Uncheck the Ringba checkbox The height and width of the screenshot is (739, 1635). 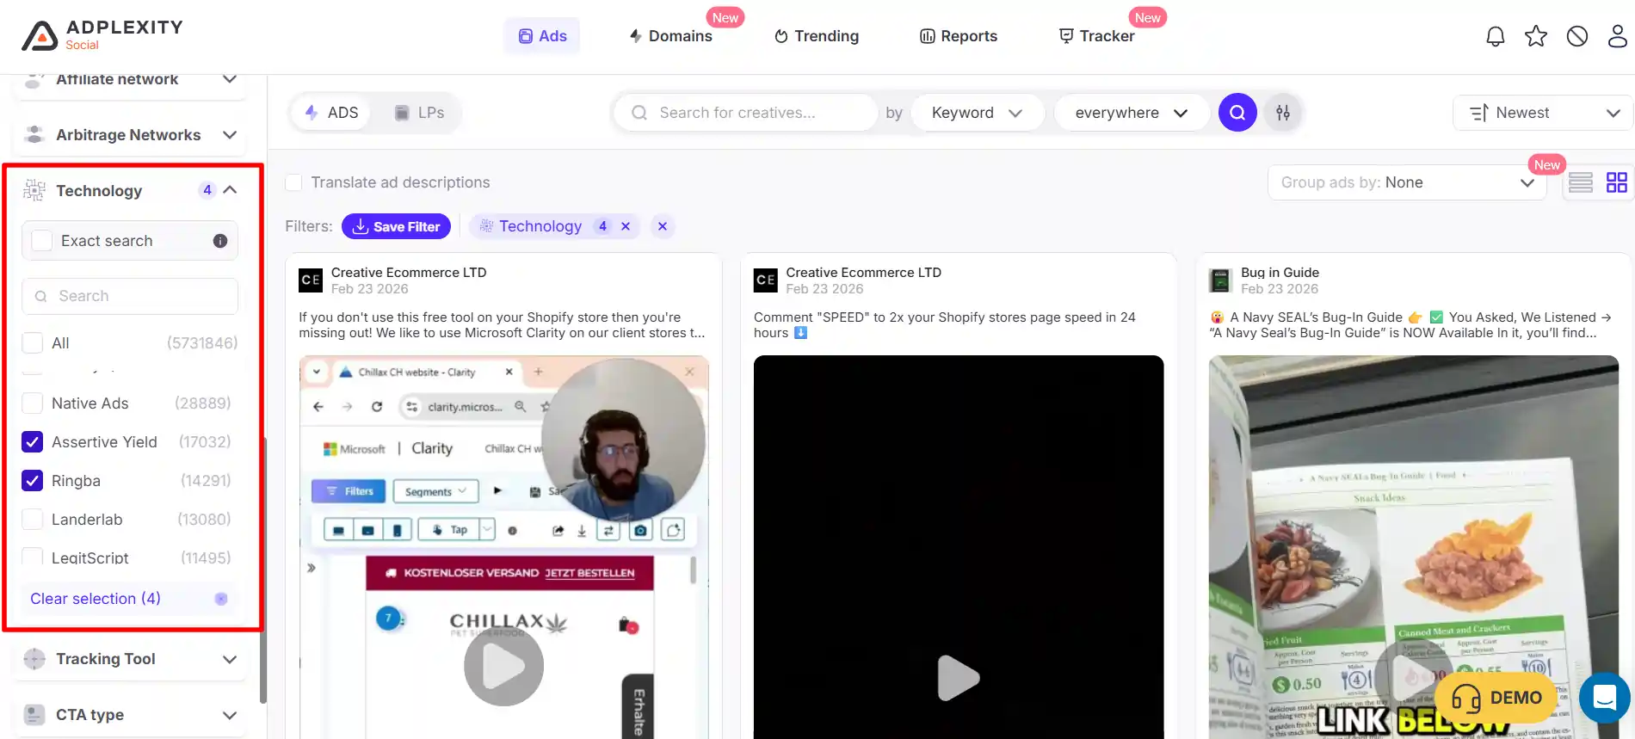[x=33, y=481]
